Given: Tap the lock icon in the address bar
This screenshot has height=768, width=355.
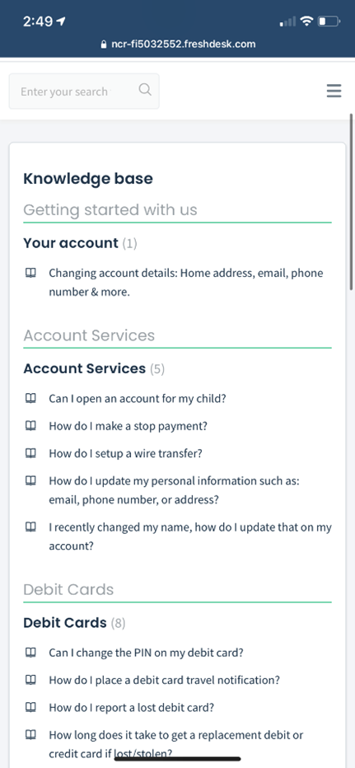Looking at the screenshot, I should coord(103,44).
